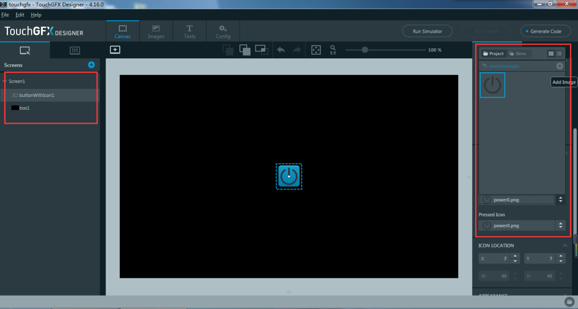This screenshot has height=309, width=578.
Task: Click the Generate Code button
Action: click(545, 31)
